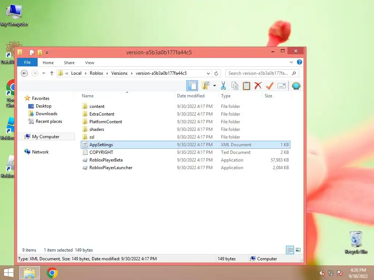Paste using the clipboard toolbar icon
The height and width of the screenshot is (280, 374).
pyautogui.click(x=247, y=86)
